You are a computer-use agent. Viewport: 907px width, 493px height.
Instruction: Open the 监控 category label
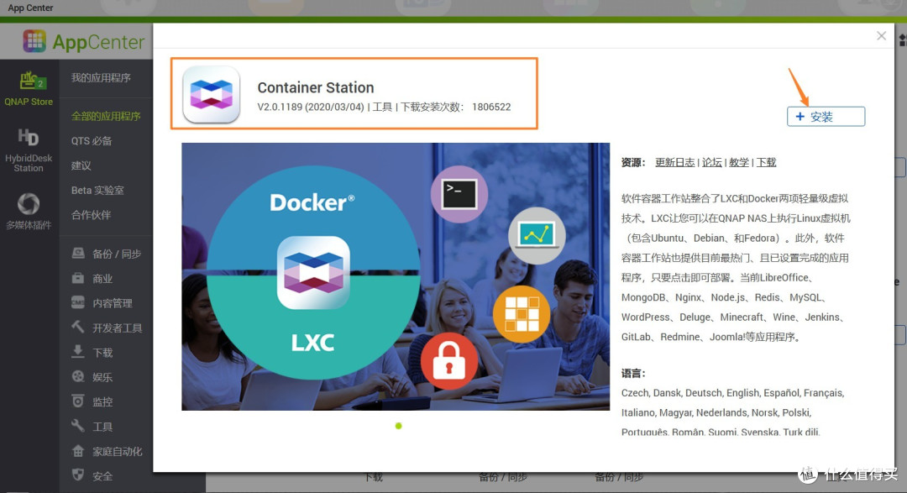[x=102, y=401]
